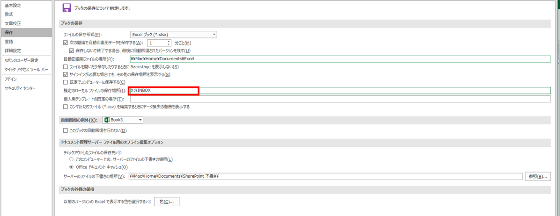The height and width of the screenshot is (216, 560).
Task: Toggle 既定でコンピューターに保存する checkbox
Action: tap(66, 82)
